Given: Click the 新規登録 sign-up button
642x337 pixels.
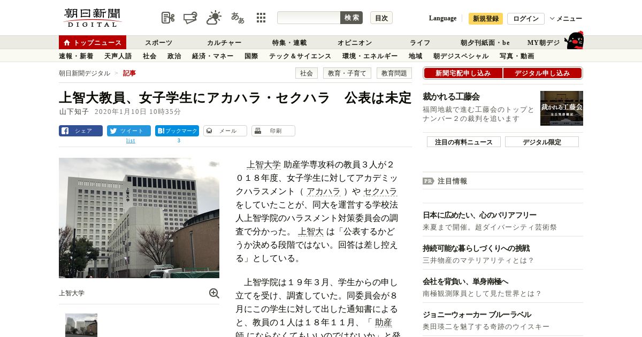Looking at the screenshot, I should 486,19.
